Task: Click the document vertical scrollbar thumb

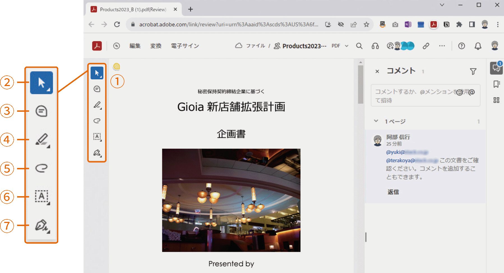Action: (x=360, y=84)
